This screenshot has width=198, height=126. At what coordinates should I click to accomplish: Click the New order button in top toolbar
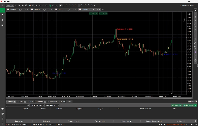tap(10, 5)
